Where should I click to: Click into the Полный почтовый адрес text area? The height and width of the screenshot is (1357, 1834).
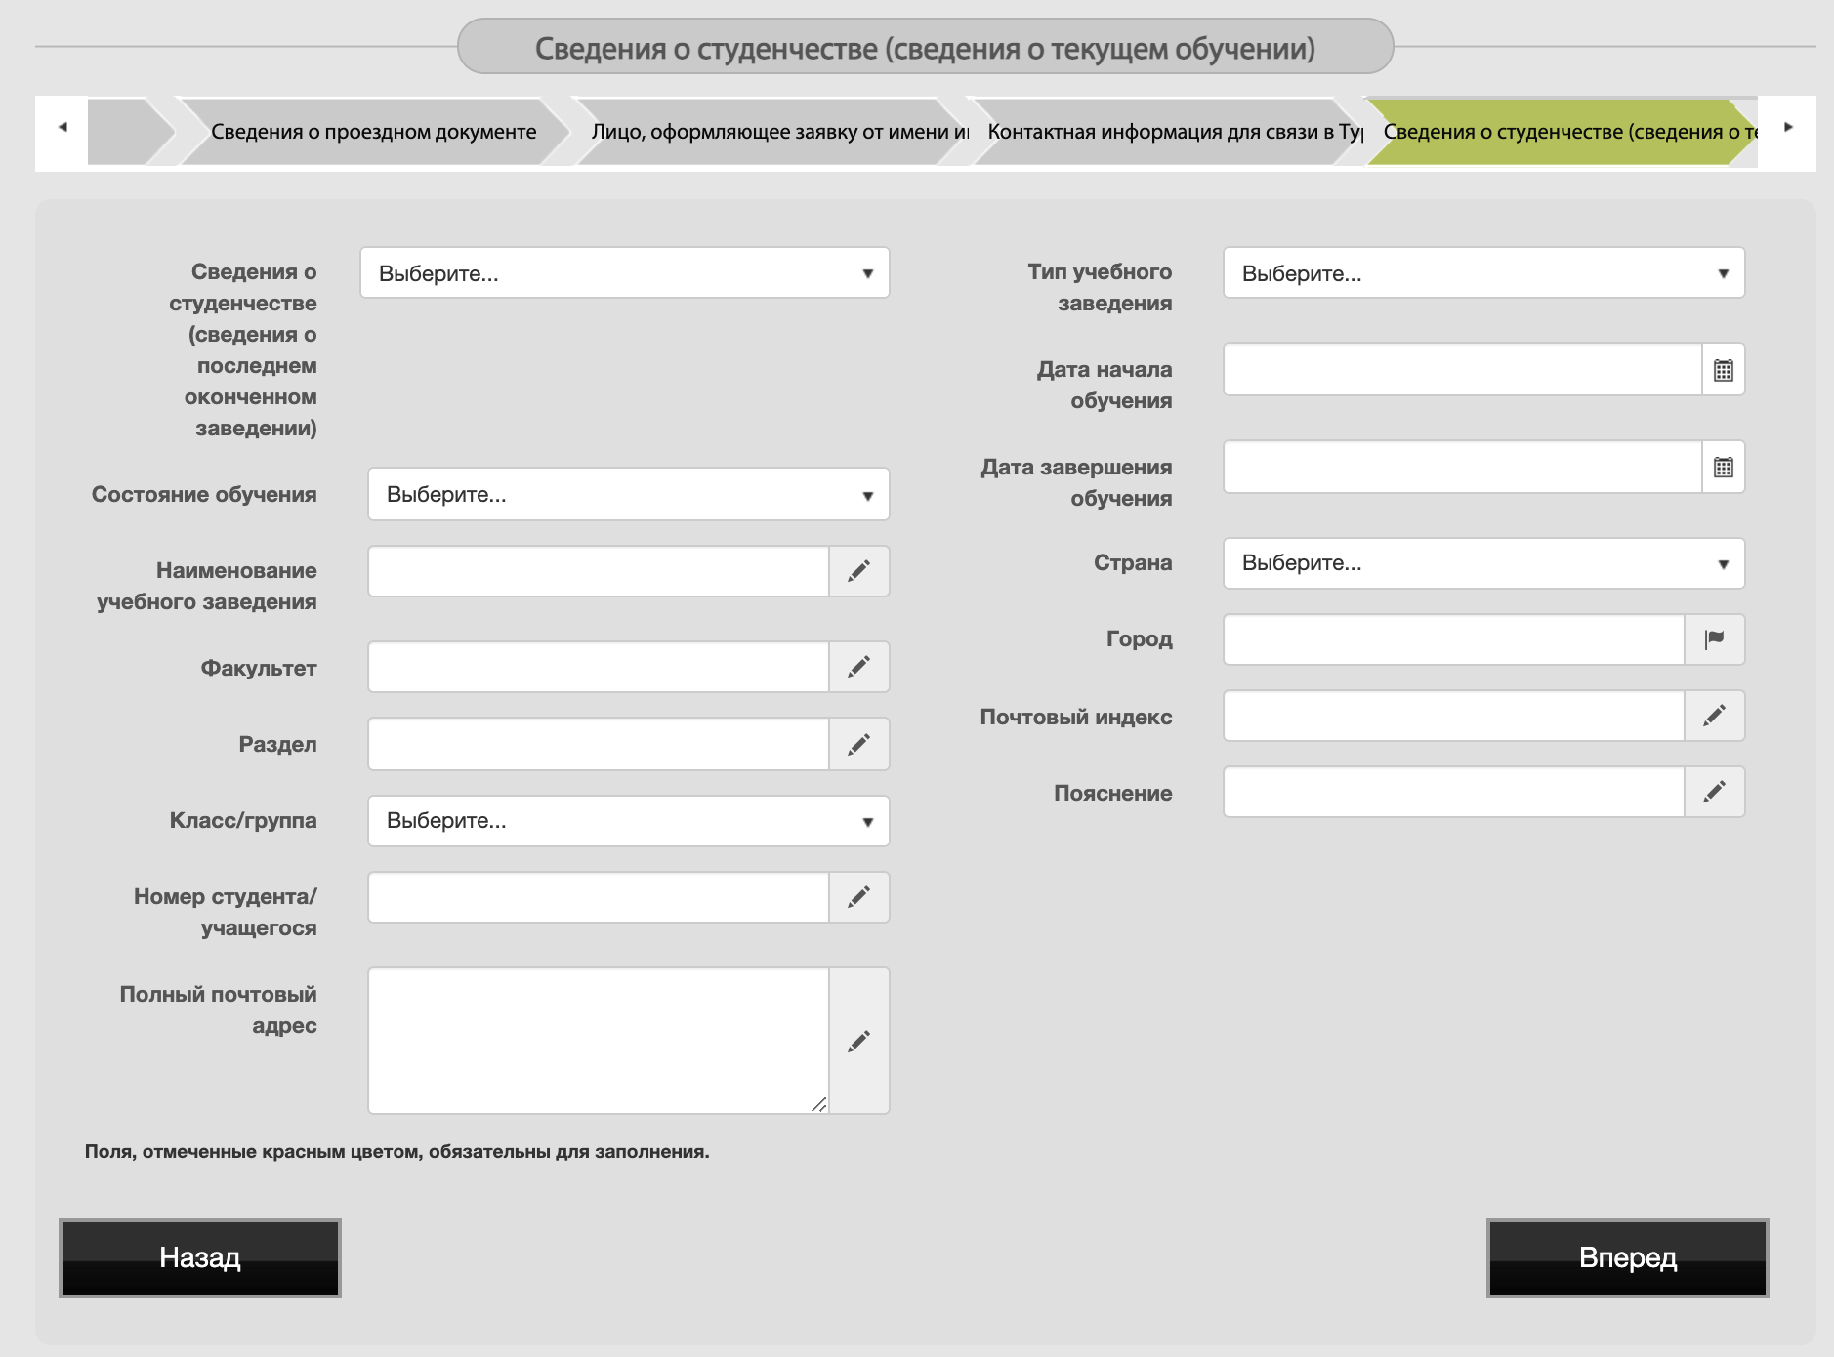[598, 1040]
